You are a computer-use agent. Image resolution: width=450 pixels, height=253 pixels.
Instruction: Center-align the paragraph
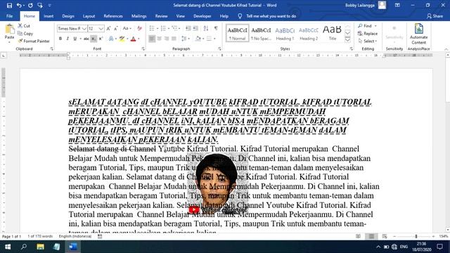coord(160,39)
